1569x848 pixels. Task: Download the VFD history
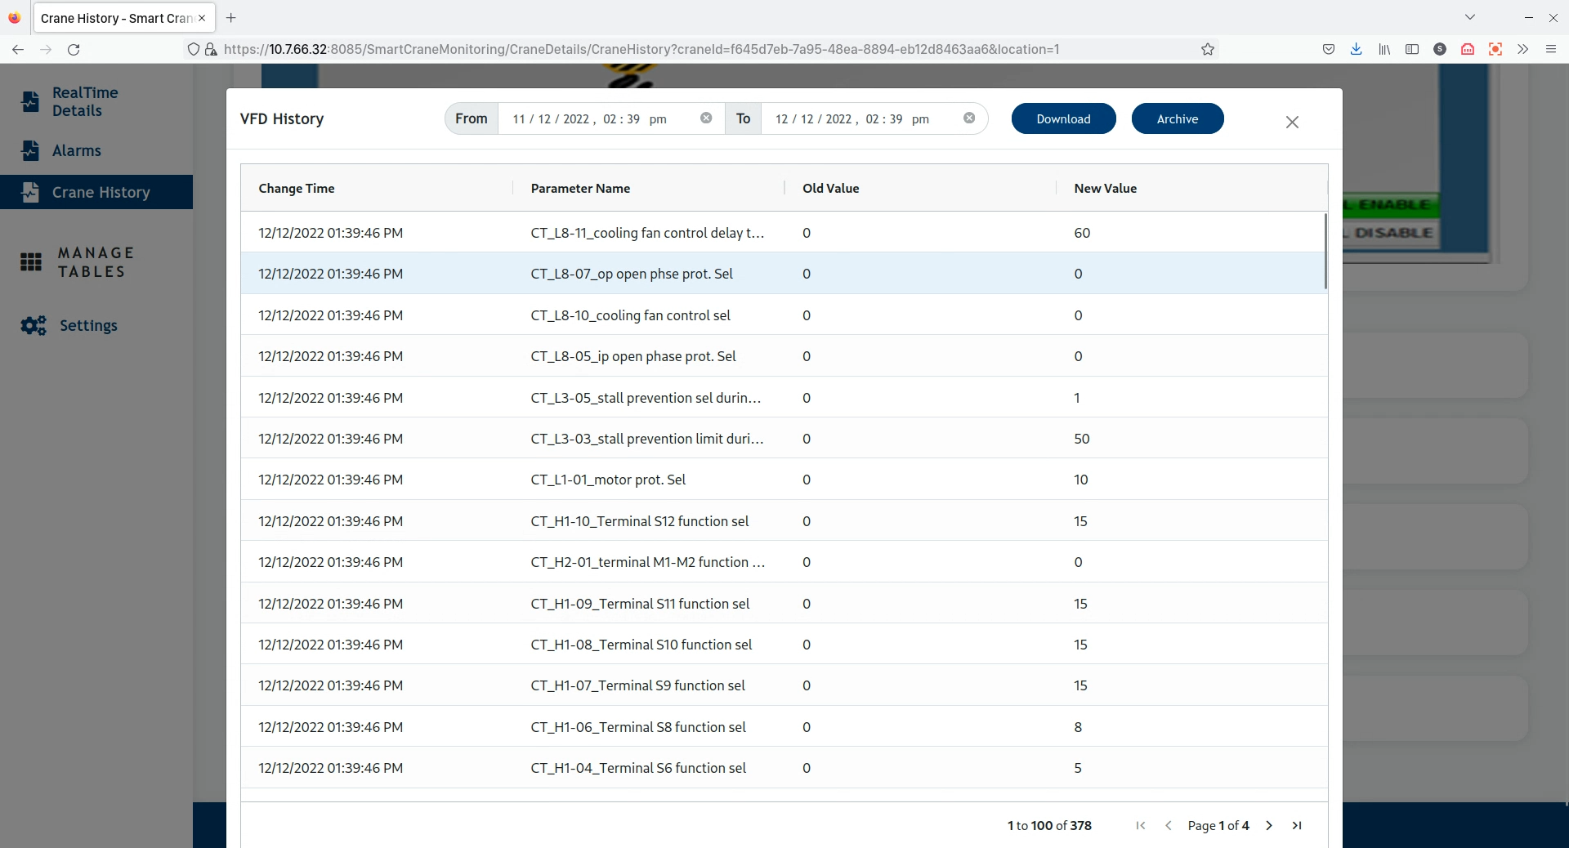[x=1063, y=118]
